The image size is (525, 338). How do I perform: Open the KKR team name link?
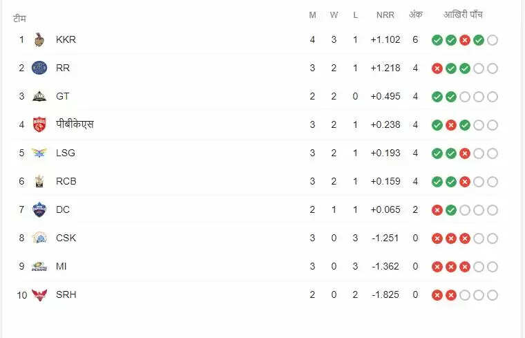point(66,39)
